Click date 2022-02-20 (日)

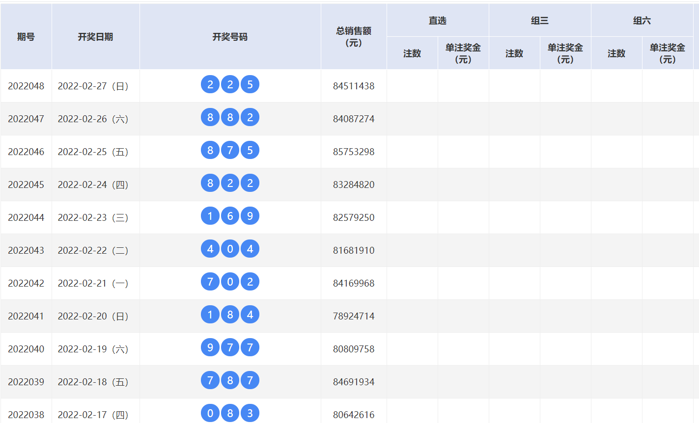click(x=93, y=316)
